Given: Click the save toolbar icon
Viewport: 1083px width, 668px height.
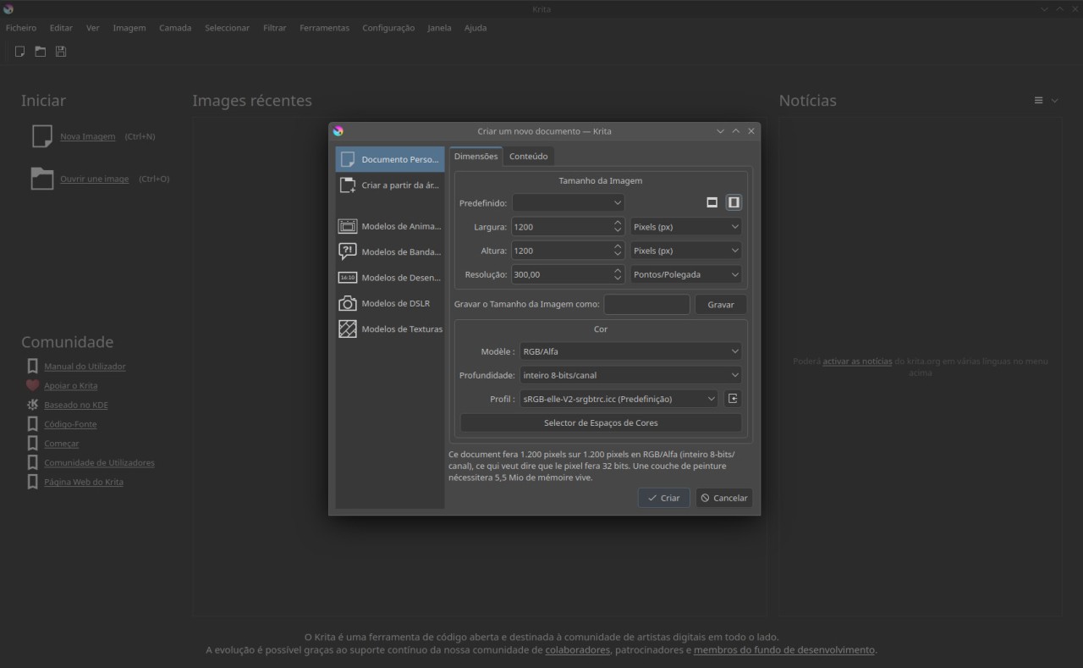Looking at the screenshot, I should (61, 52).
